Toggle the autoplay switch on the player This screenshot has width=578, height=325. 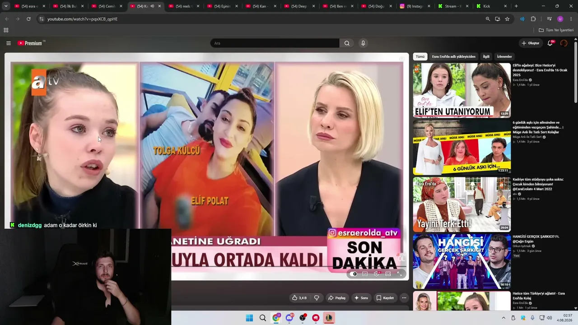354,274
